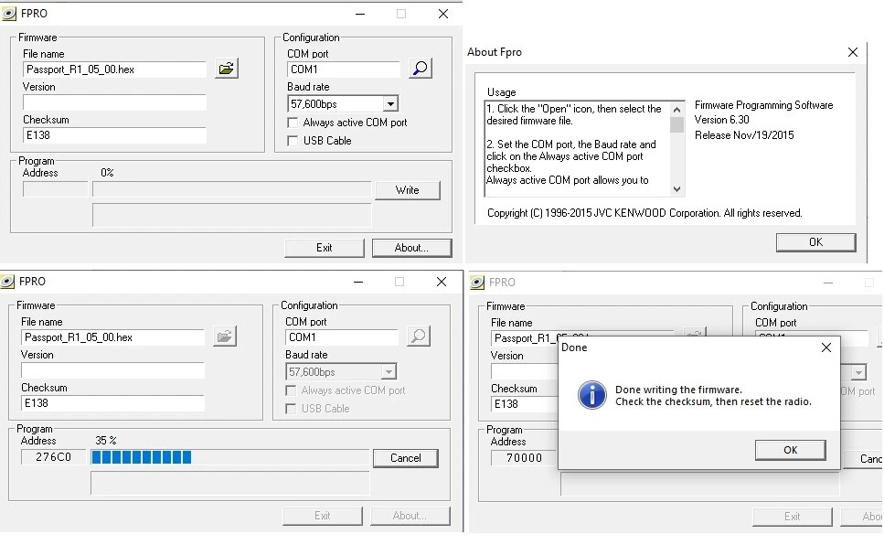Click greyed Exit button in progress window
The width and height of the screenshot is (884, 545).
(323, 516)
